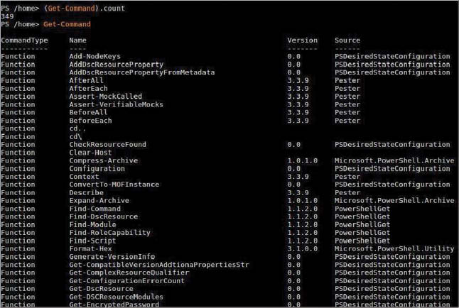Viewport: 459px width, 308px height.
Task: Select AddDscResourcePropertyFromMetadata entry
Action: tap(141, 72)
